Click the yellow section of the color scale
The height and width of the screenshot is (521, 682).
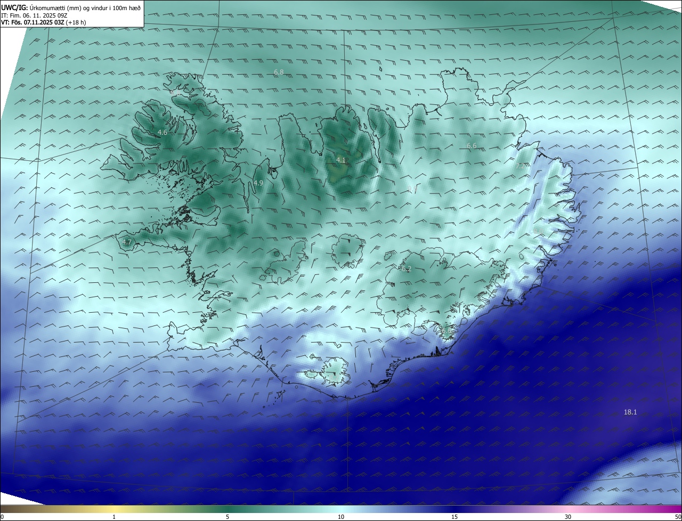[114, 509]
